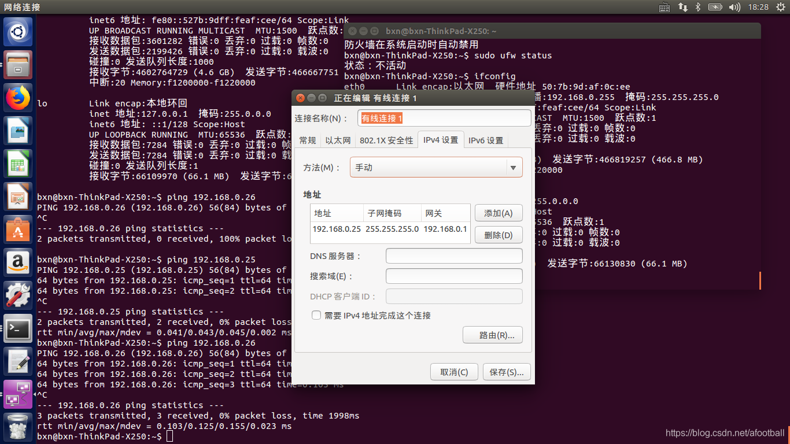790x444 pixels.
Task: Launch LibreOffice Calc from the dock
Action: [18, 164]
